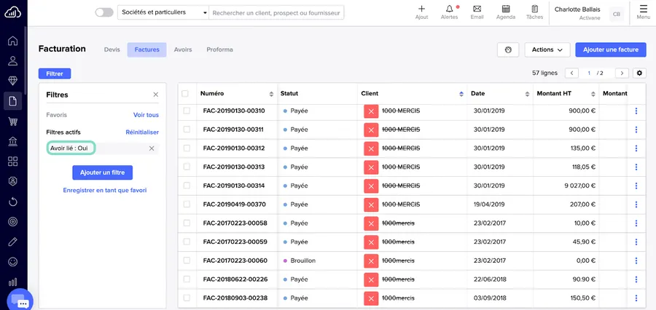This screenshot has height=310, width=656.
Task: Open the Tâches clipboard icon
Action: [534, 9]
